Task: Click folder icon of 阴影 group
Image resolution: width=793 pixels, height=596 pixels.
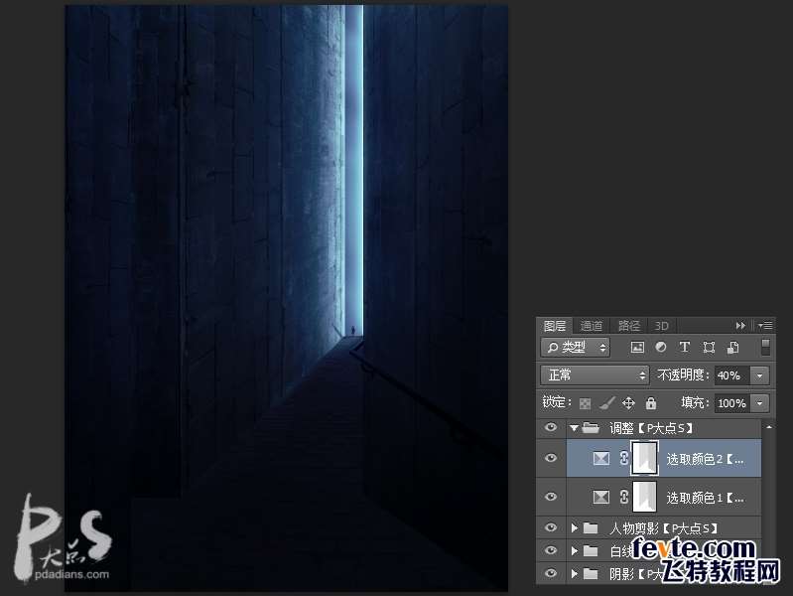Action: (591, 573)
